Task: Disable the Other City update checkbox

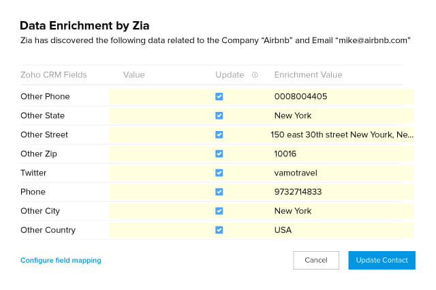Action: (219, 211)
